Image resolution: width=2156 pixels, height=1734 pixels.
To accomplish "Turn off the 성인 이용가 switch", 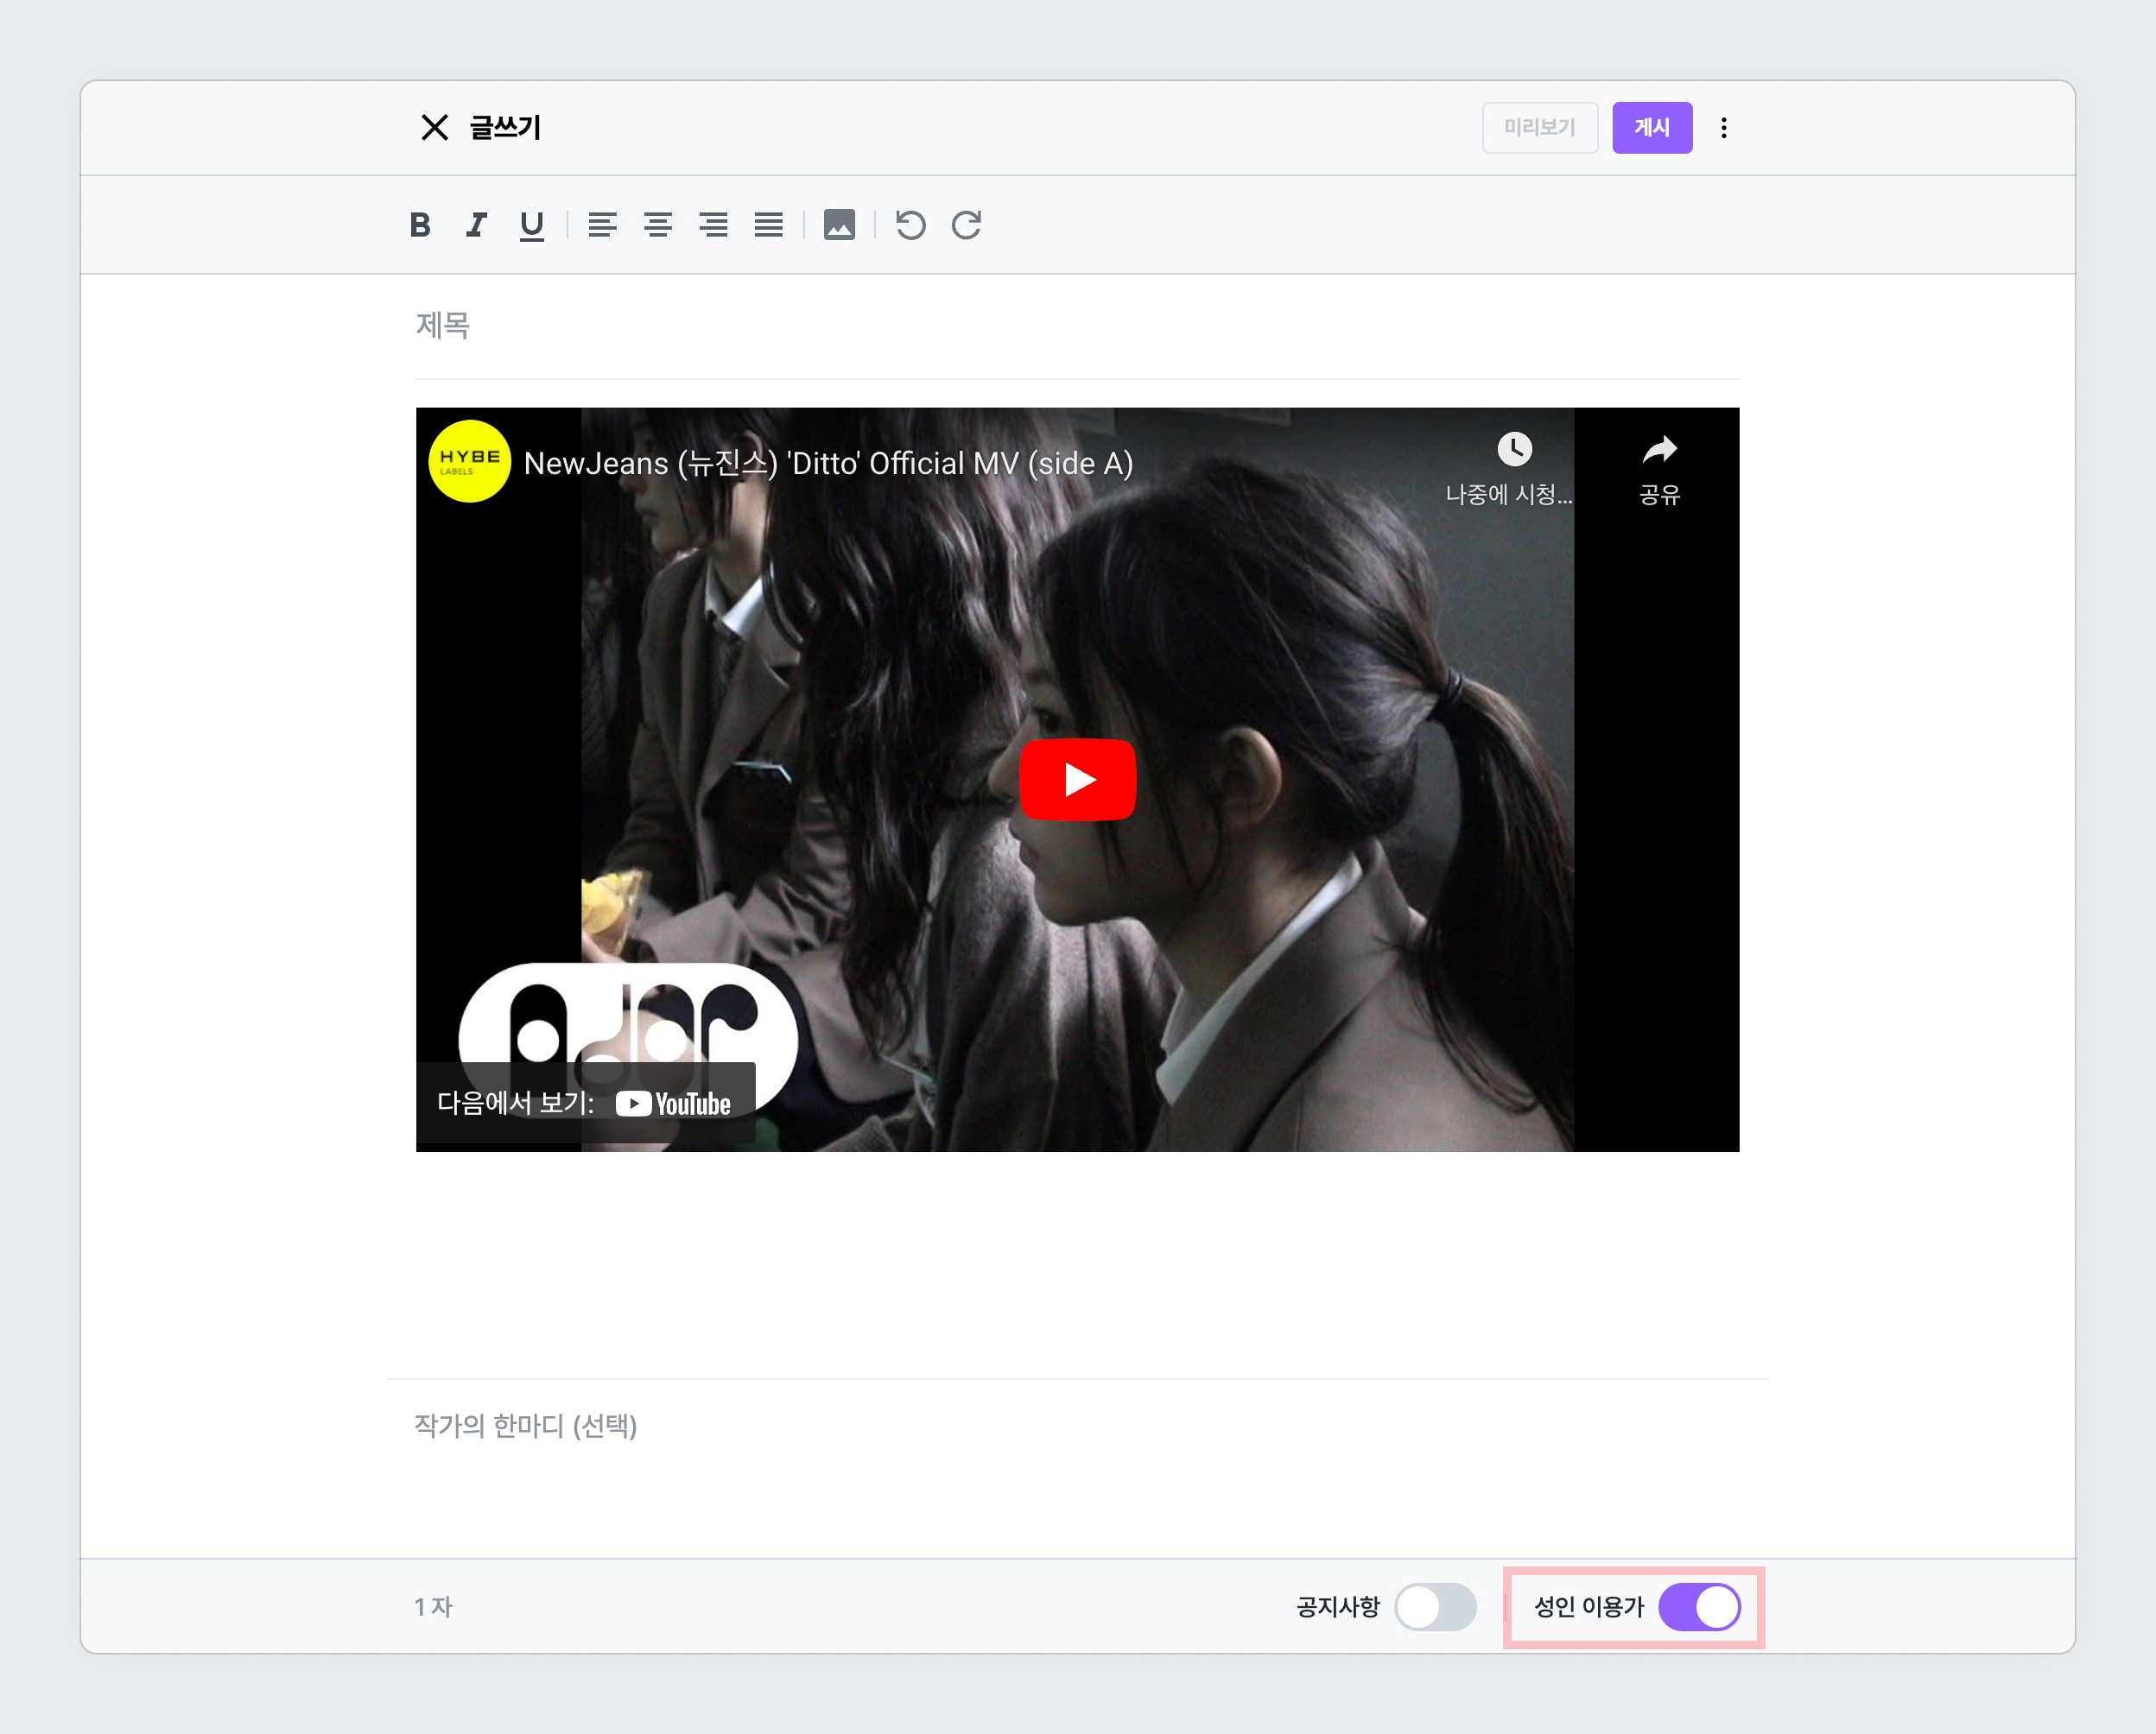I will pyautogui.click(x=1699, y=1607).
